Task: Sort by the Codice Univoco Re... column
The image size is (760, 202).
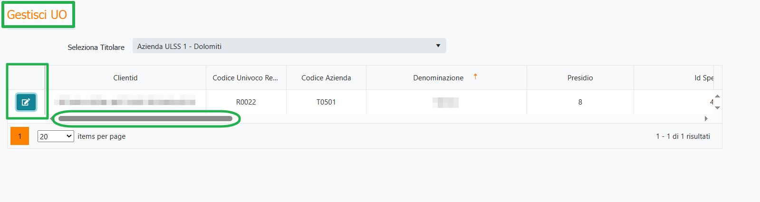Action: (245, 78)
